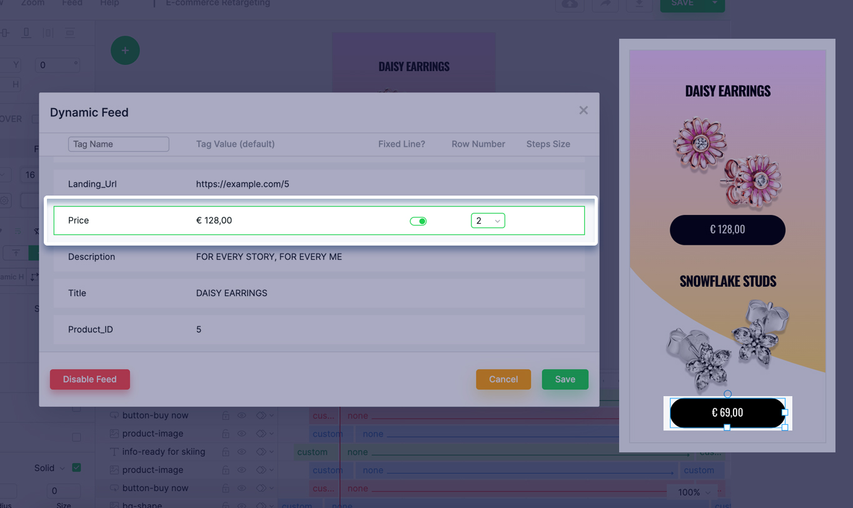The height and width of the screenshot is (508, 853).
Task: Click the Disable Feed button
Action: click(x=90, y=379)
